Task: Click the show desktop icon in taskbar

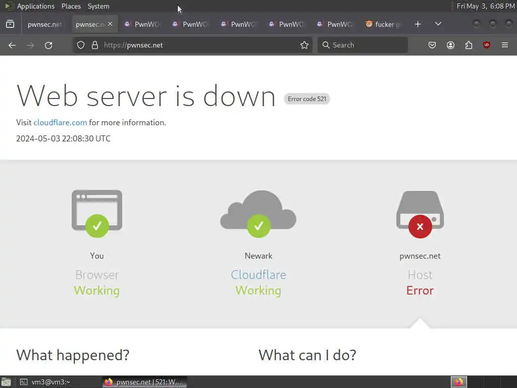Action: tap(6, 382)
